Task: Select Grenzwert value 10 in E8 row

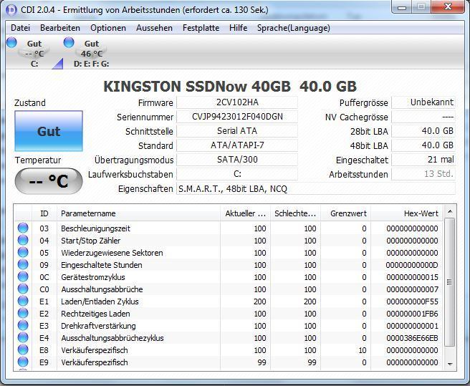Action: point(363,350)
